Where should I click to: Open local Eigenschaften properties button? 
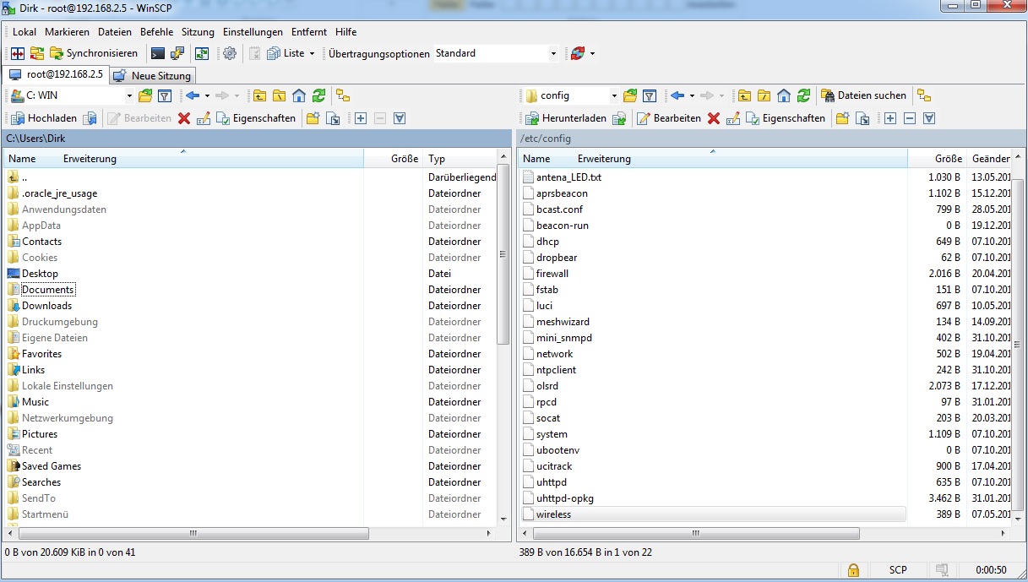(x=255, y=118)
